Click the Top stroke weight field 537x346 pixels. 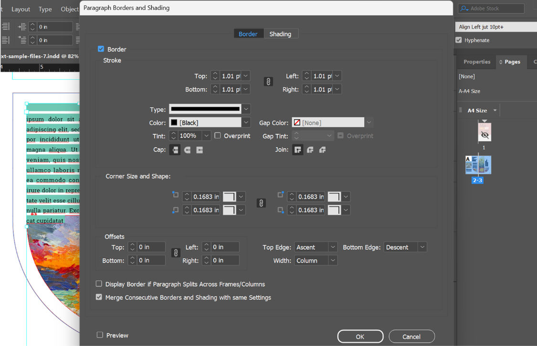click(230, 76)
